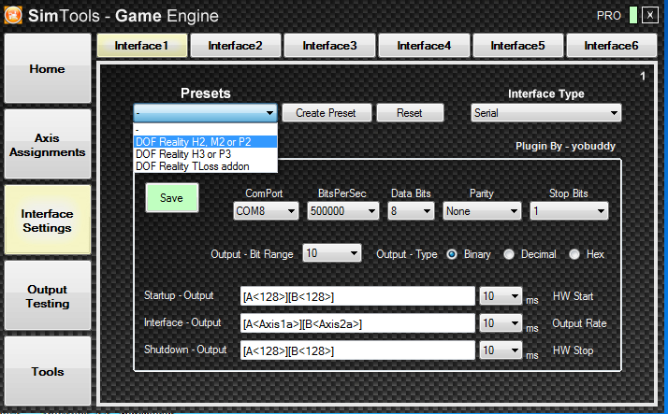Click the 'Presets' heading
Viewport: 668px width, 414px height.
205,93
